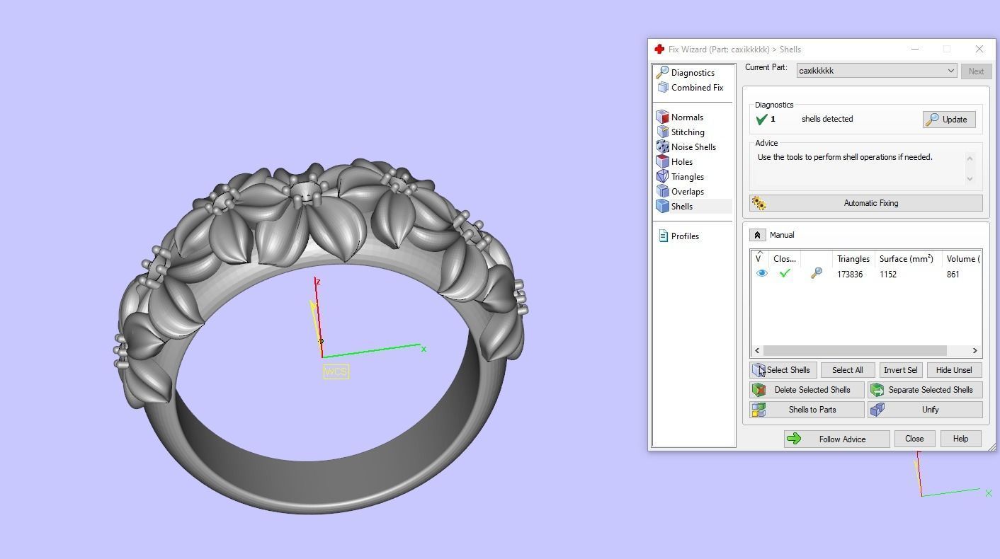Collapse the Manual section
This screenshot has height=559, width=1000.
pos(757,235)
